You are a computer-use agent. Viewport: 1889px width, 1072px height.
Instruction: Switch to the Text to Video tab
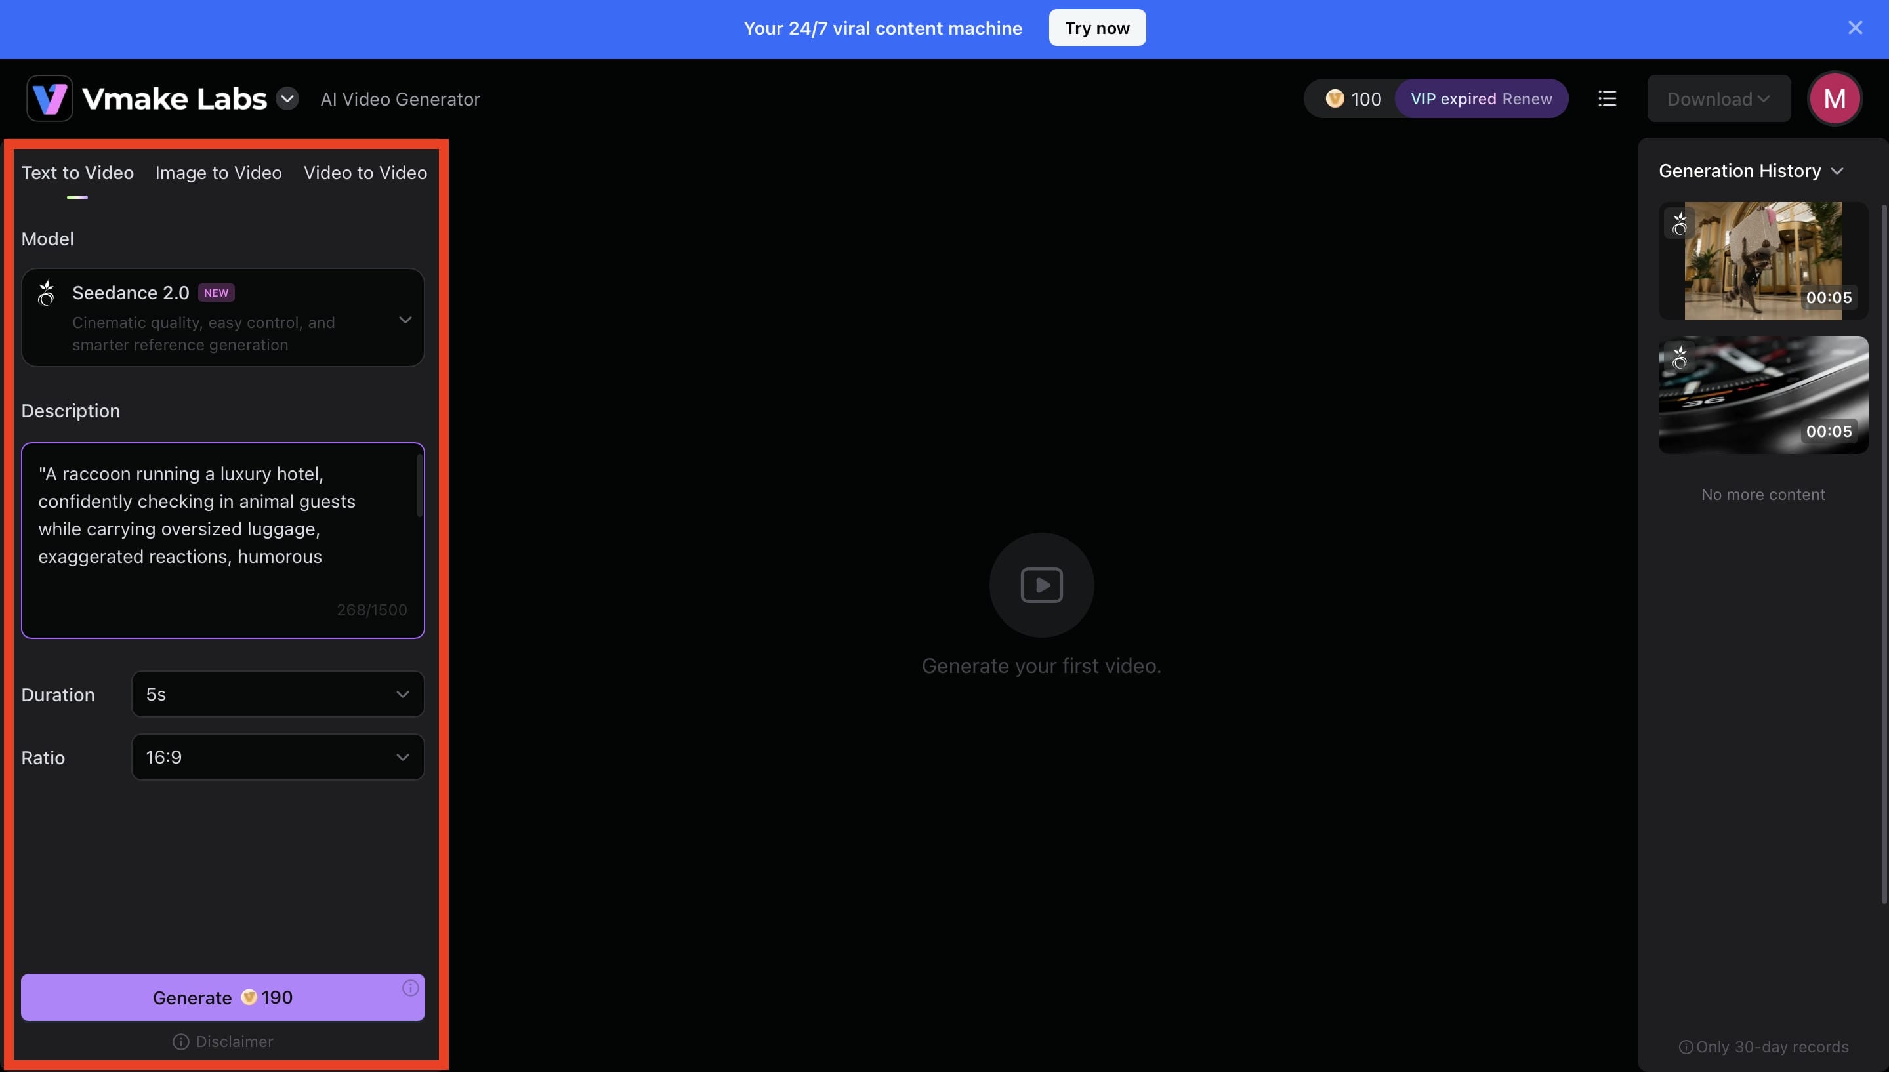click(x=77, y=173)
